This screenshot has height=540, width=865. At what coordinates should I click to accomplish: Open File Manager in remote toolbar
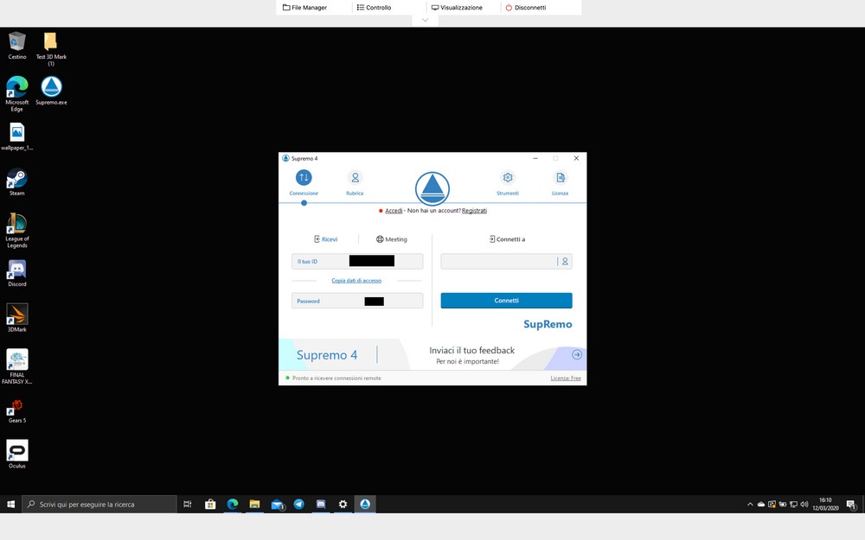pos(304,8)
